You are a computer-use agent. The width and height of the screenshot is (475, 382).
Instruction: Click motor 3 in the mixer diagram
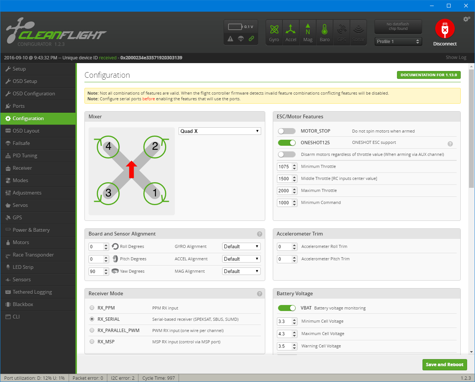[x=108, y=193]
